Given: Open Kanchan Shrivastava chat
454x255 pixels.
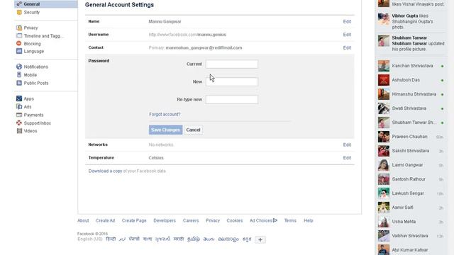Looking at the screenshot, I should [x=411, y=66].
